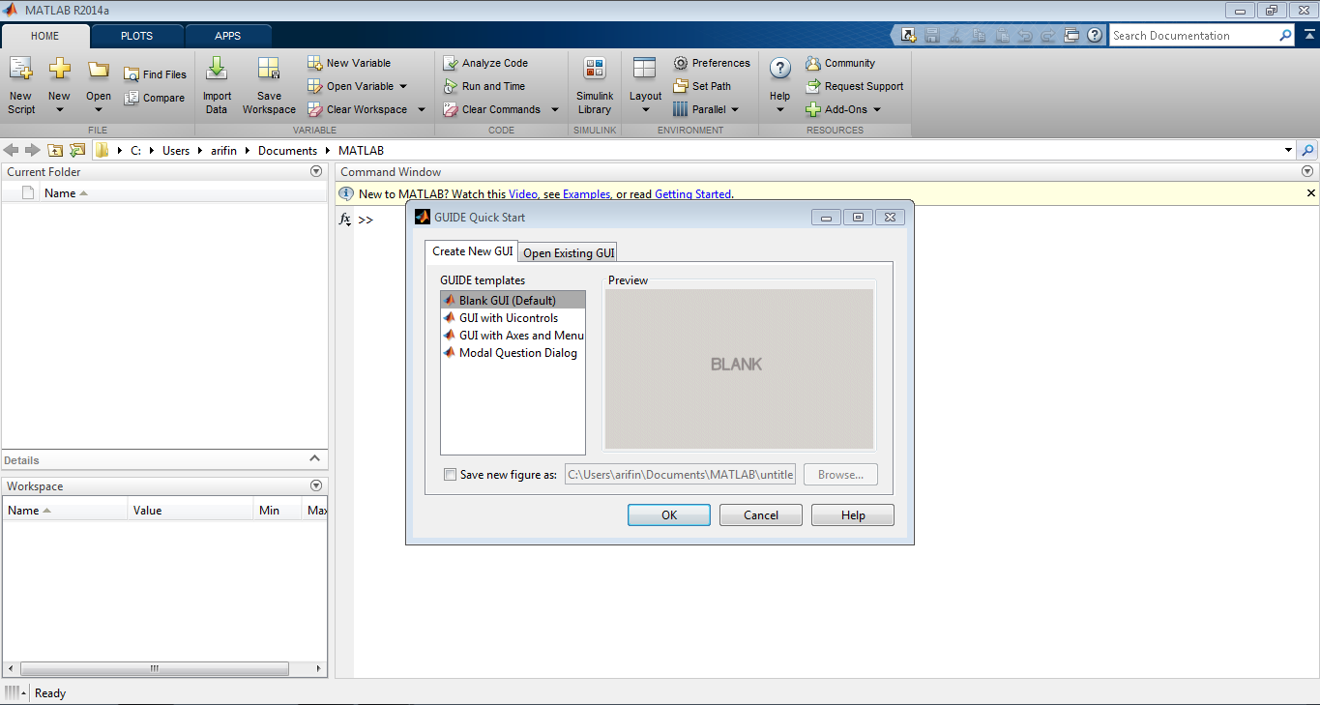Click OK in GUIDE Quick Start

(x=669, y=515)
